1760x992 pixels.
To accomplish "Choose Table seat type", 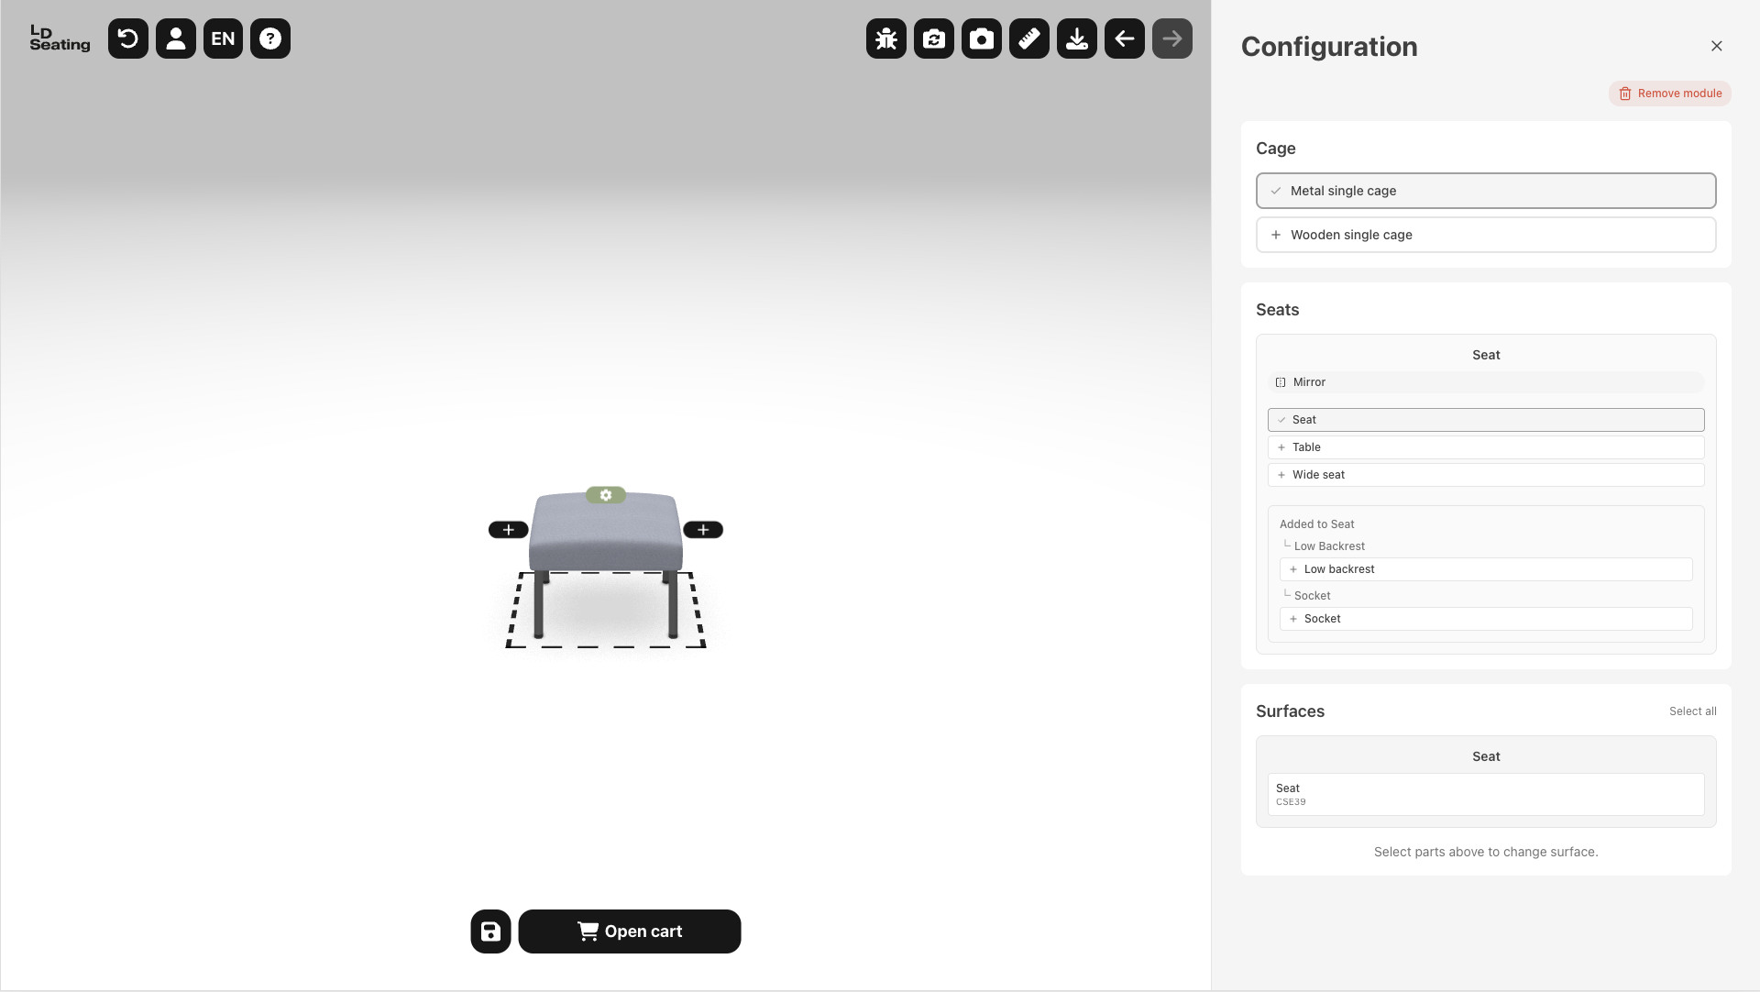I will [x=1485, y=447].
